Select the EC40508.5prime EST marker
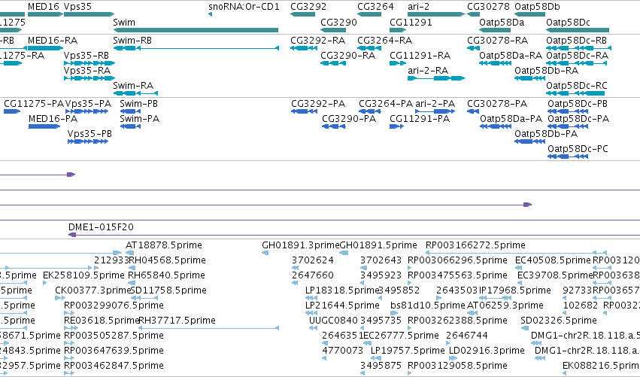 (519, 268)
